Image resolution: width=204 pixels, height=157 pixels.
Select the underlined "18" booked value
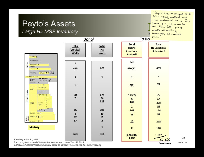132,121
